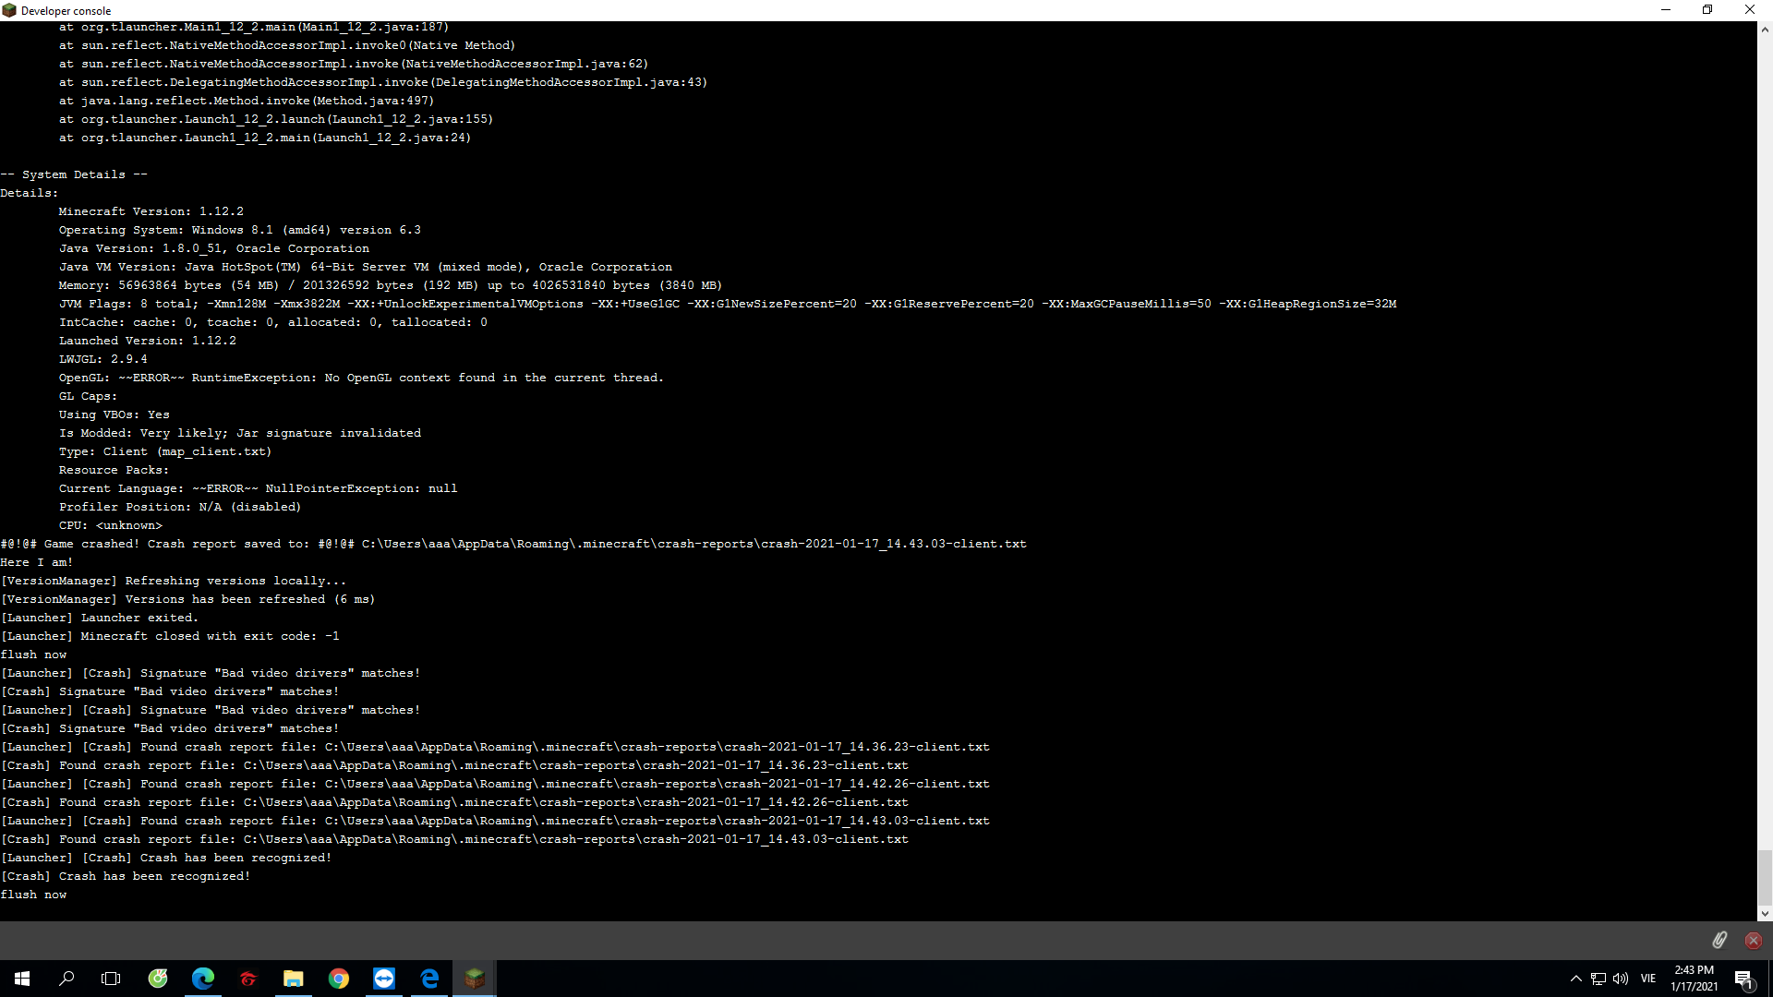Viewport: 1773px width, 997px height.
Task: Open the clock and date flyout
Action: 1694,979
